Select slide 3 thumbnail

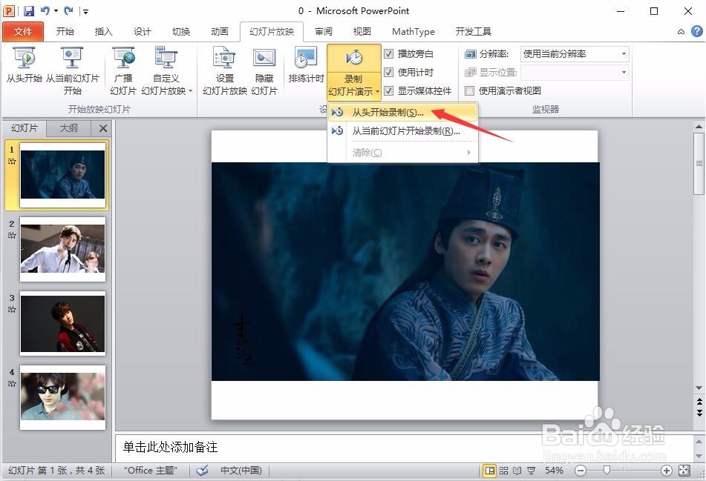(62, 323)
